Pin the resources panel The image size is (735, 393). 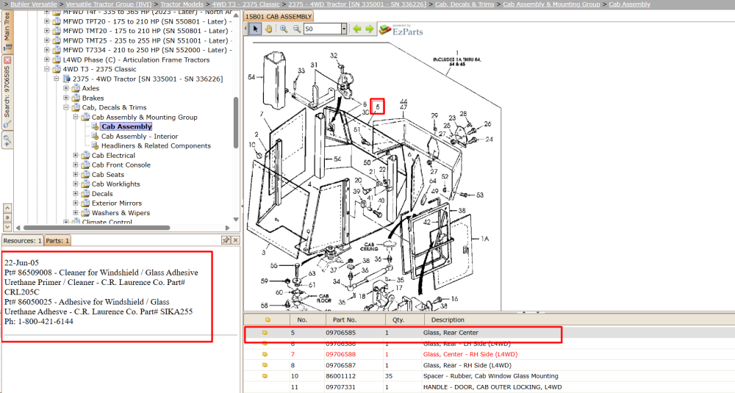tap(226, 240)
